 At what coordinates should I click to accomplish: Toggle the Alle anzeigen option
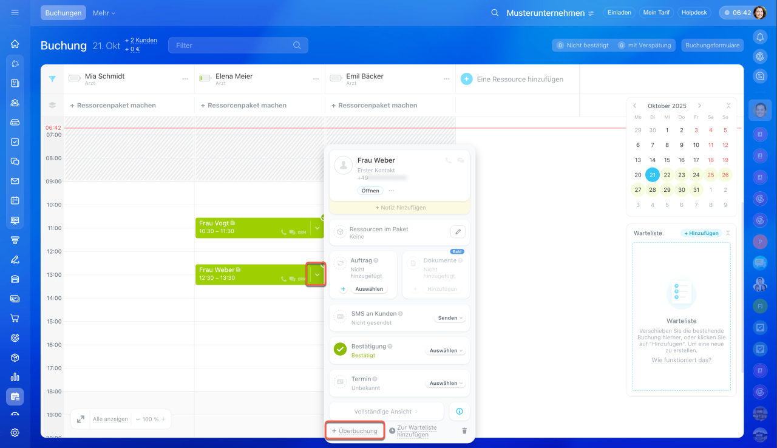pyautogui.click(x=110, y=419)
